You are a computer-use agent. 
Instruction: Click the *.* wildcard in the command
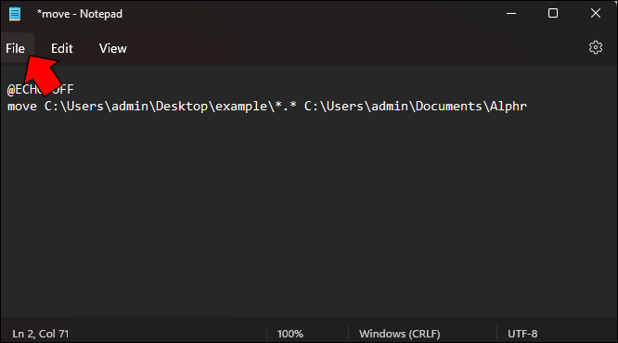tap(286, 106)
